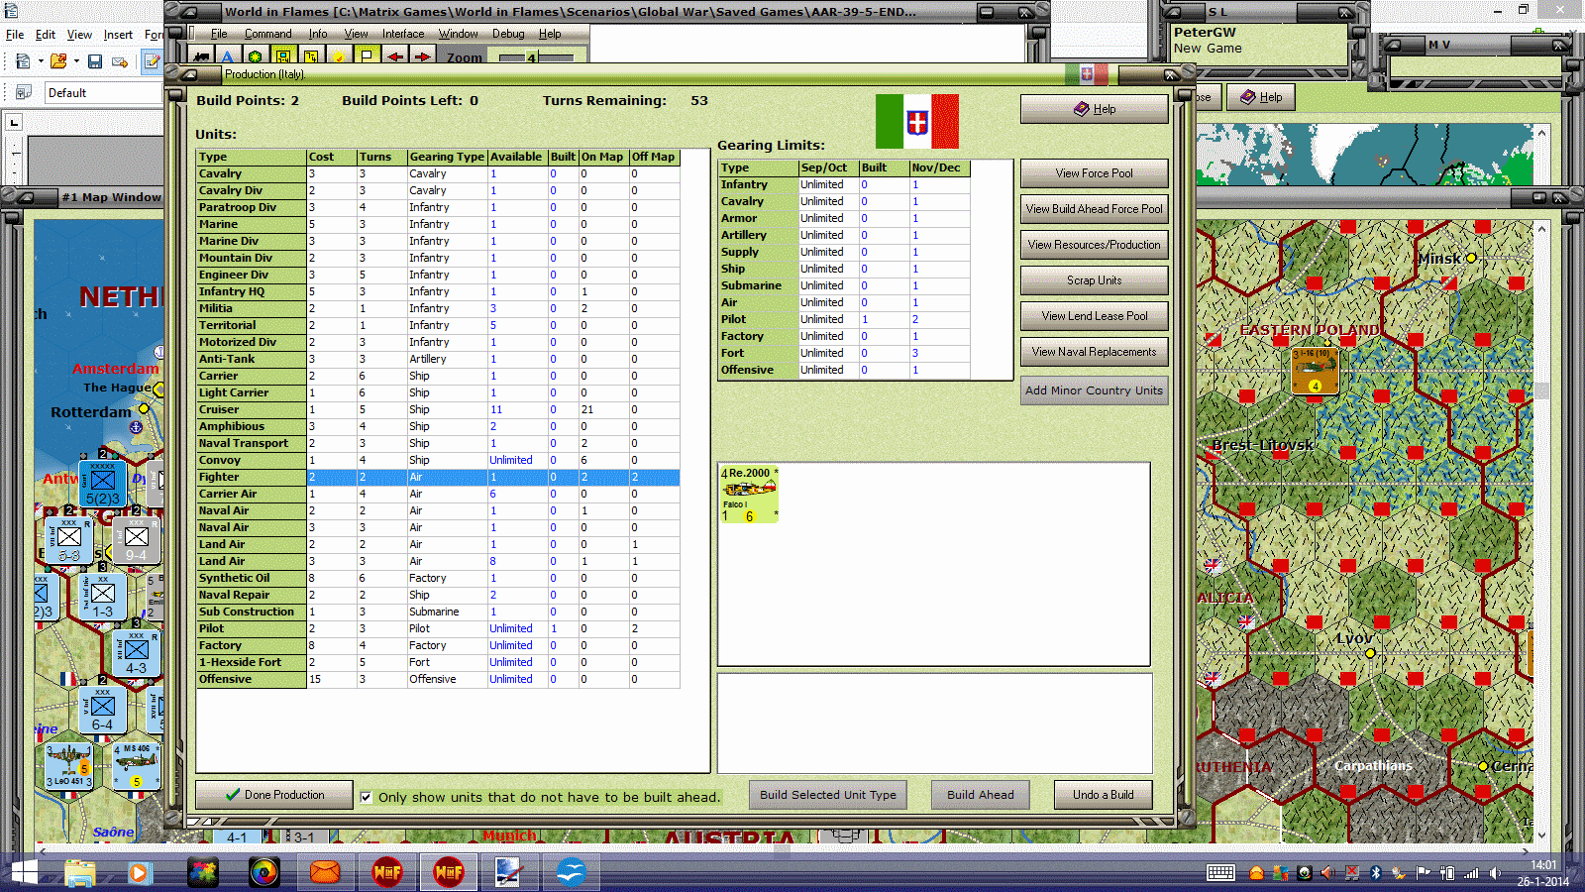Click the styles icon beside the Default box
Image resolution: width=1585 pixels, height=892 pixels.
tap(24, 92)
